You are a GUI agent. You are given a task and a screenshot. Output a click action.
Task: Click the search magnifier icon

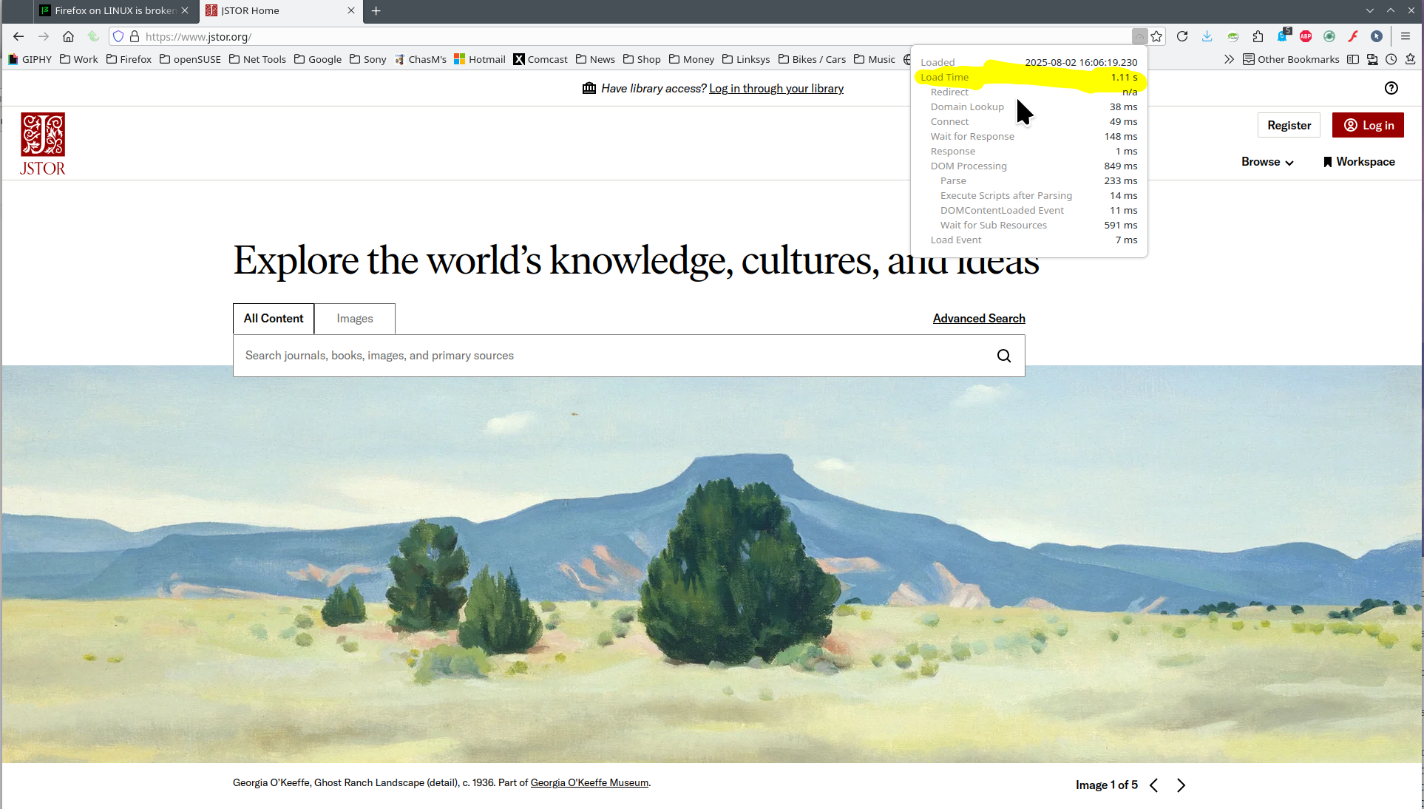pyautogui.click(x=1003, y=356)
